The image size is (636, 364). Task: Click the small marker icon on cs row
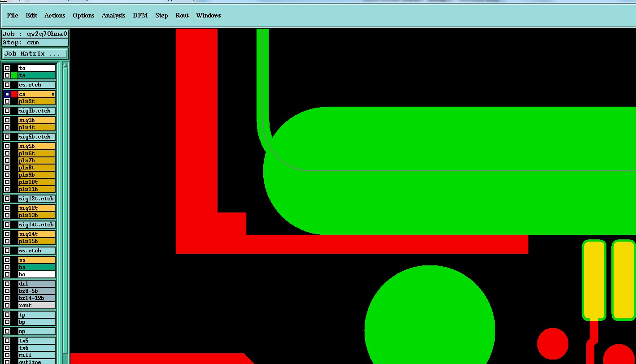[53, 94]
